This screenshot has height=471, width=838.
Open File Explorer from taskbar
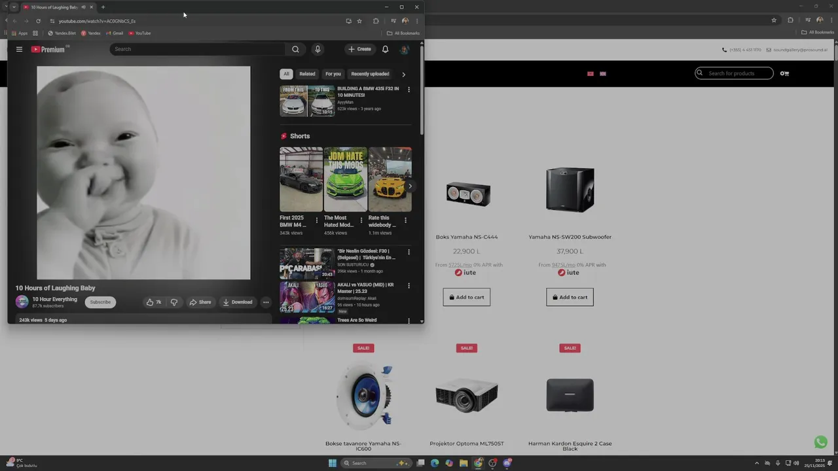pyautogui.click(x=464, y=463)
